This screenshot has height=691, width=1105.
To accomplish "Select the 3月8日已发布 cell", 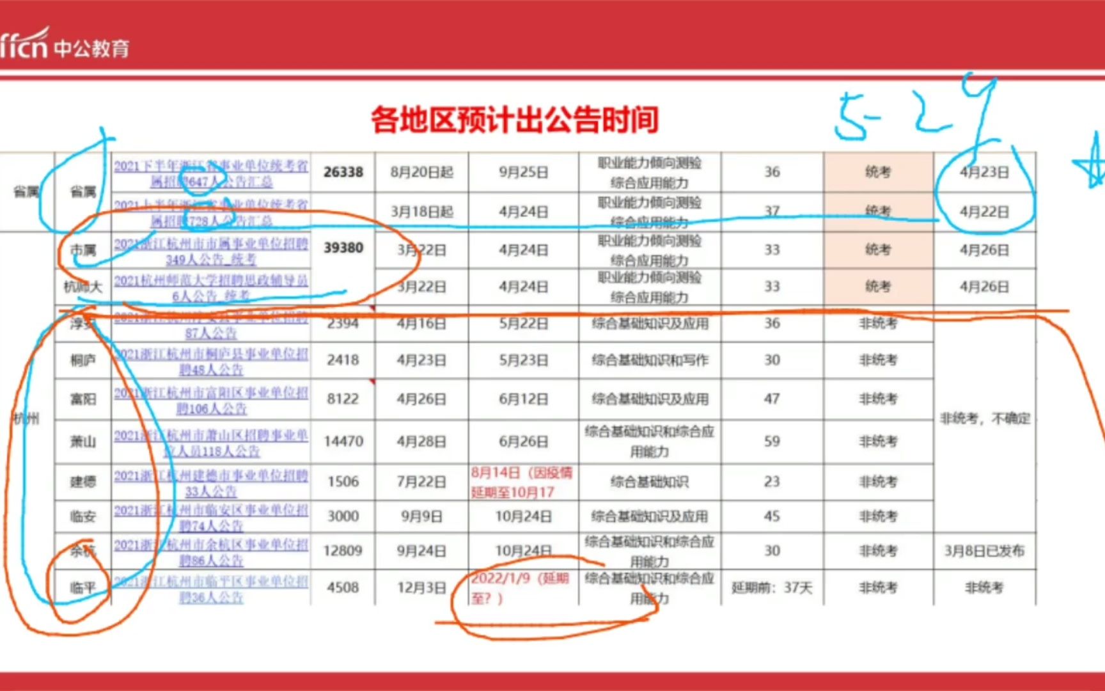I will point(984,551).
